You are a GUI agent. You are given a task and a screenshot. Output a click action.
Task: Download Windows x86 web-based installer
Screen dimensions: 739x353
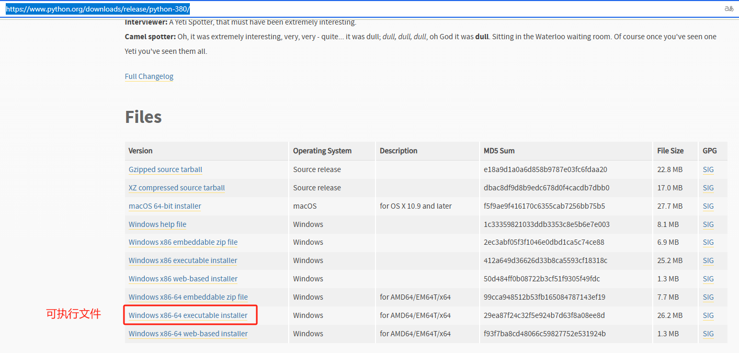point(183,279)
